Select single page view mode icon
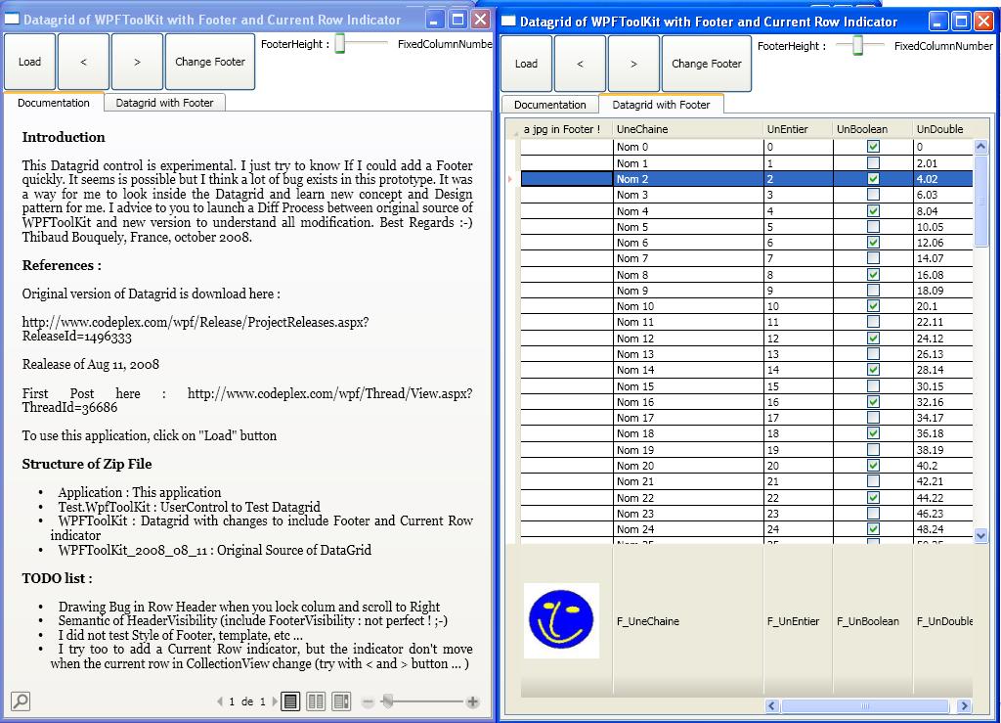The width and height of the screenshot is (1001, 723). tap(289, 701)
